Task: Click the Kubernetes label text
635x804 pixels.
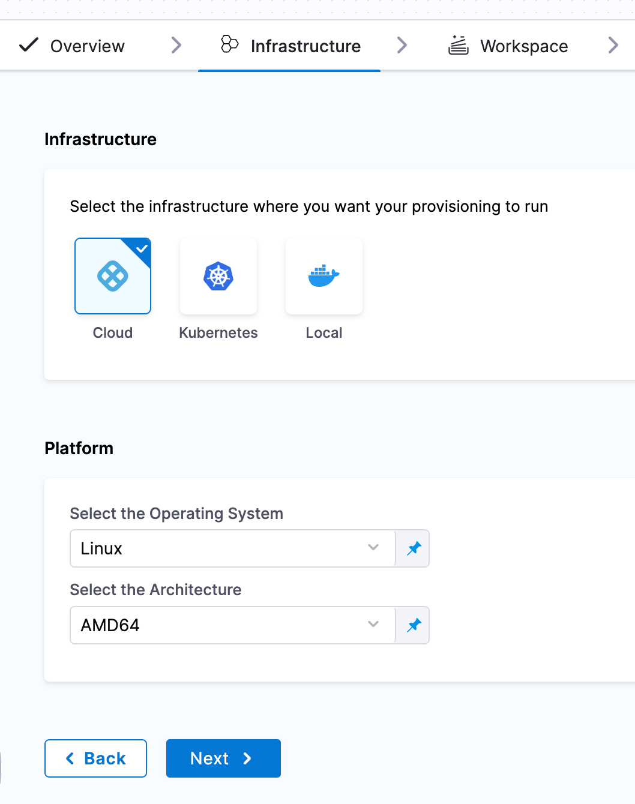Action: point(218,333)
